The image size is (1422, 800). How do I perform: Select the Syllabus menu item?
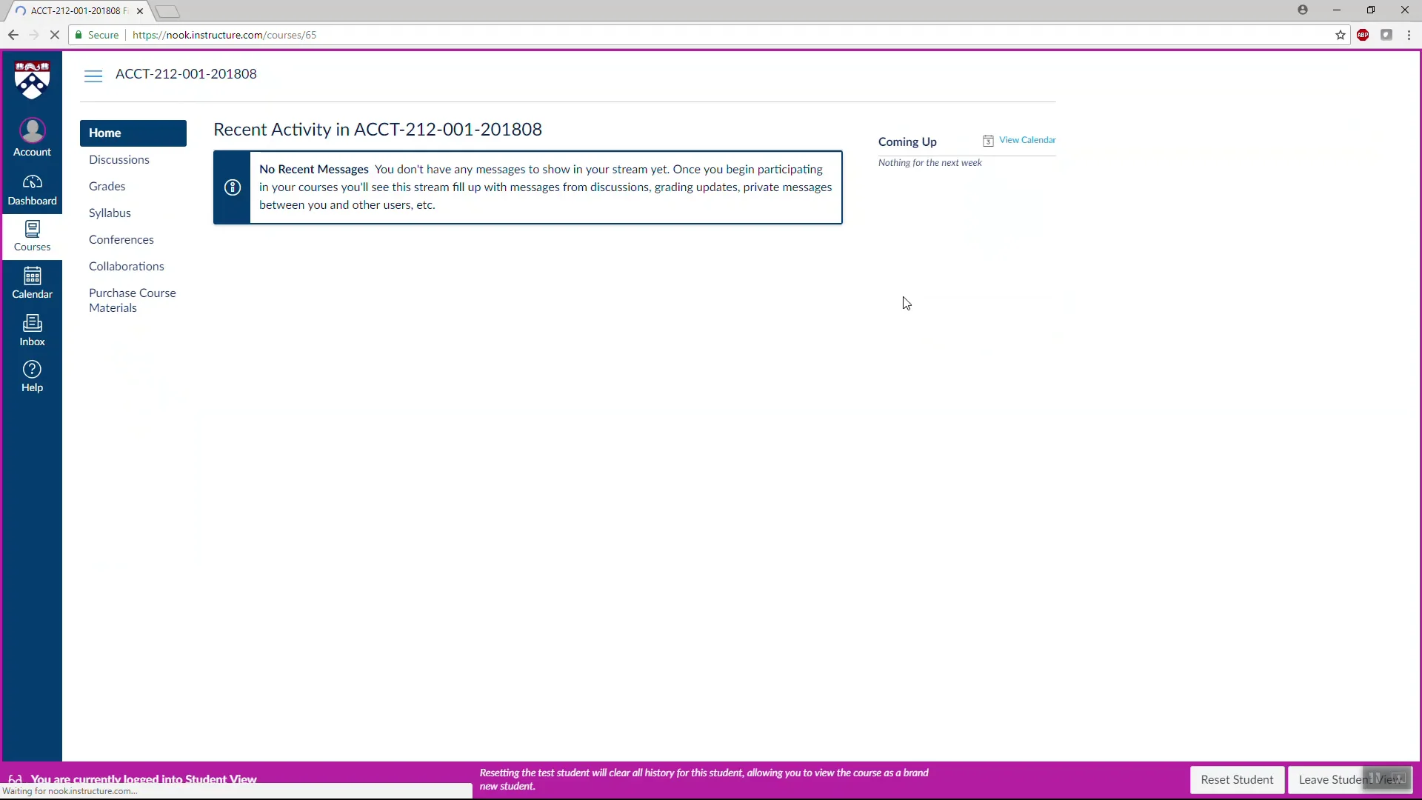tap(110, 212)
